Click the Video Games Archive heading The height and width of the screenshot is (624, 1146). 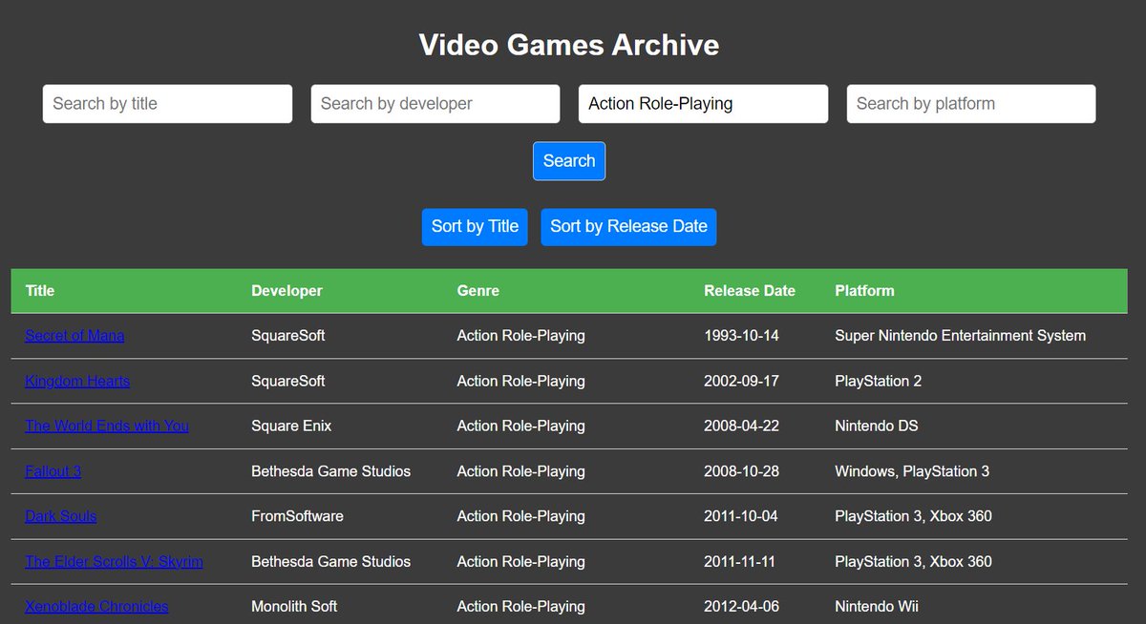569,45
